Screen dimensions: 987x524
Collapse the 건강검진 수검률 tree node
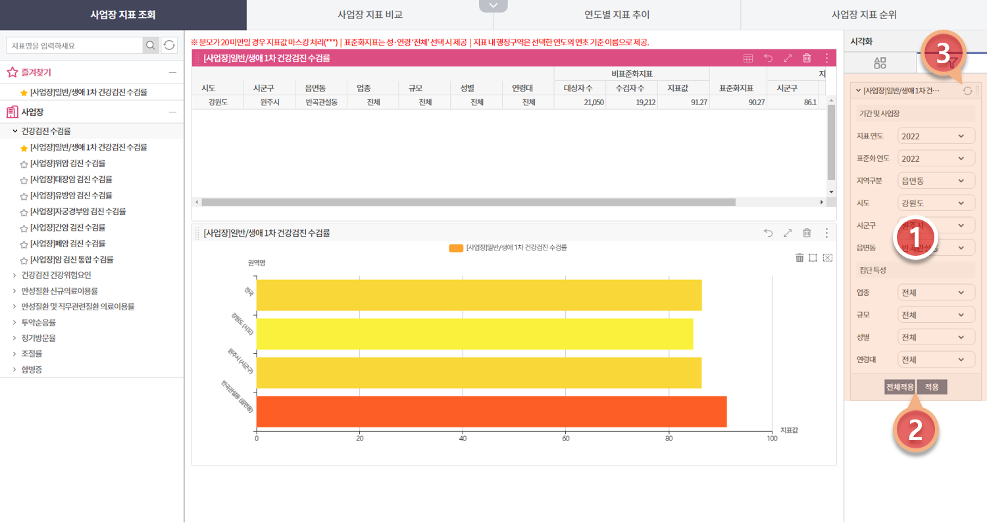pos(14,131)
